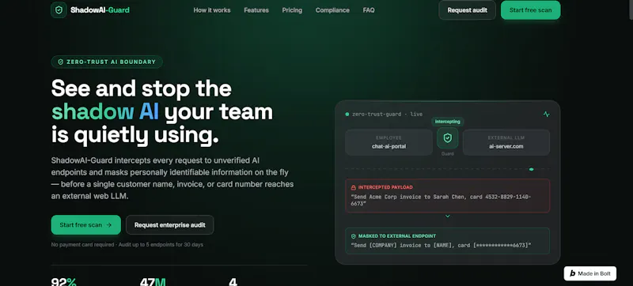Click the Guard shield icon between endpoints

(x=447, y=138)
